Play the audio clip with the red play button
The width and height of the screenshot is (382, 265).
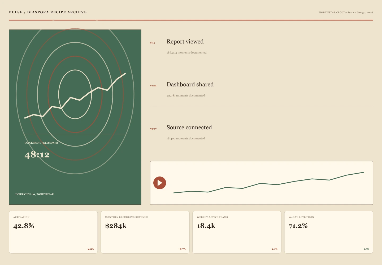(x=160, y=183)
